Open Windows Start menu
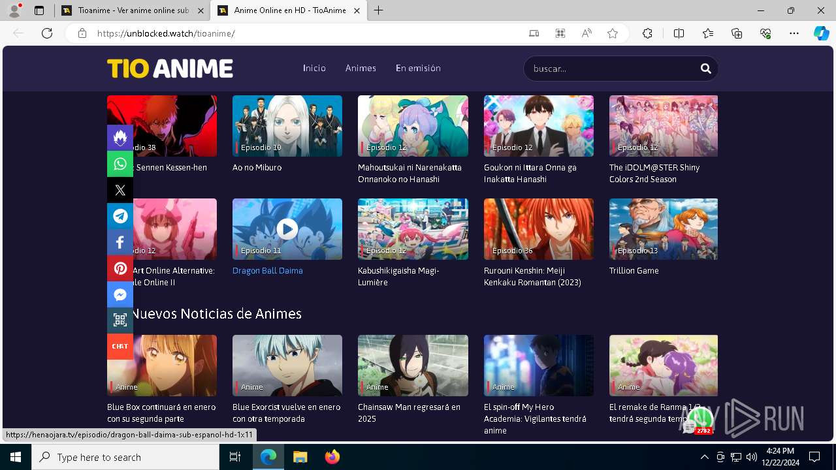836x470 pixels. tap(15, 457)
